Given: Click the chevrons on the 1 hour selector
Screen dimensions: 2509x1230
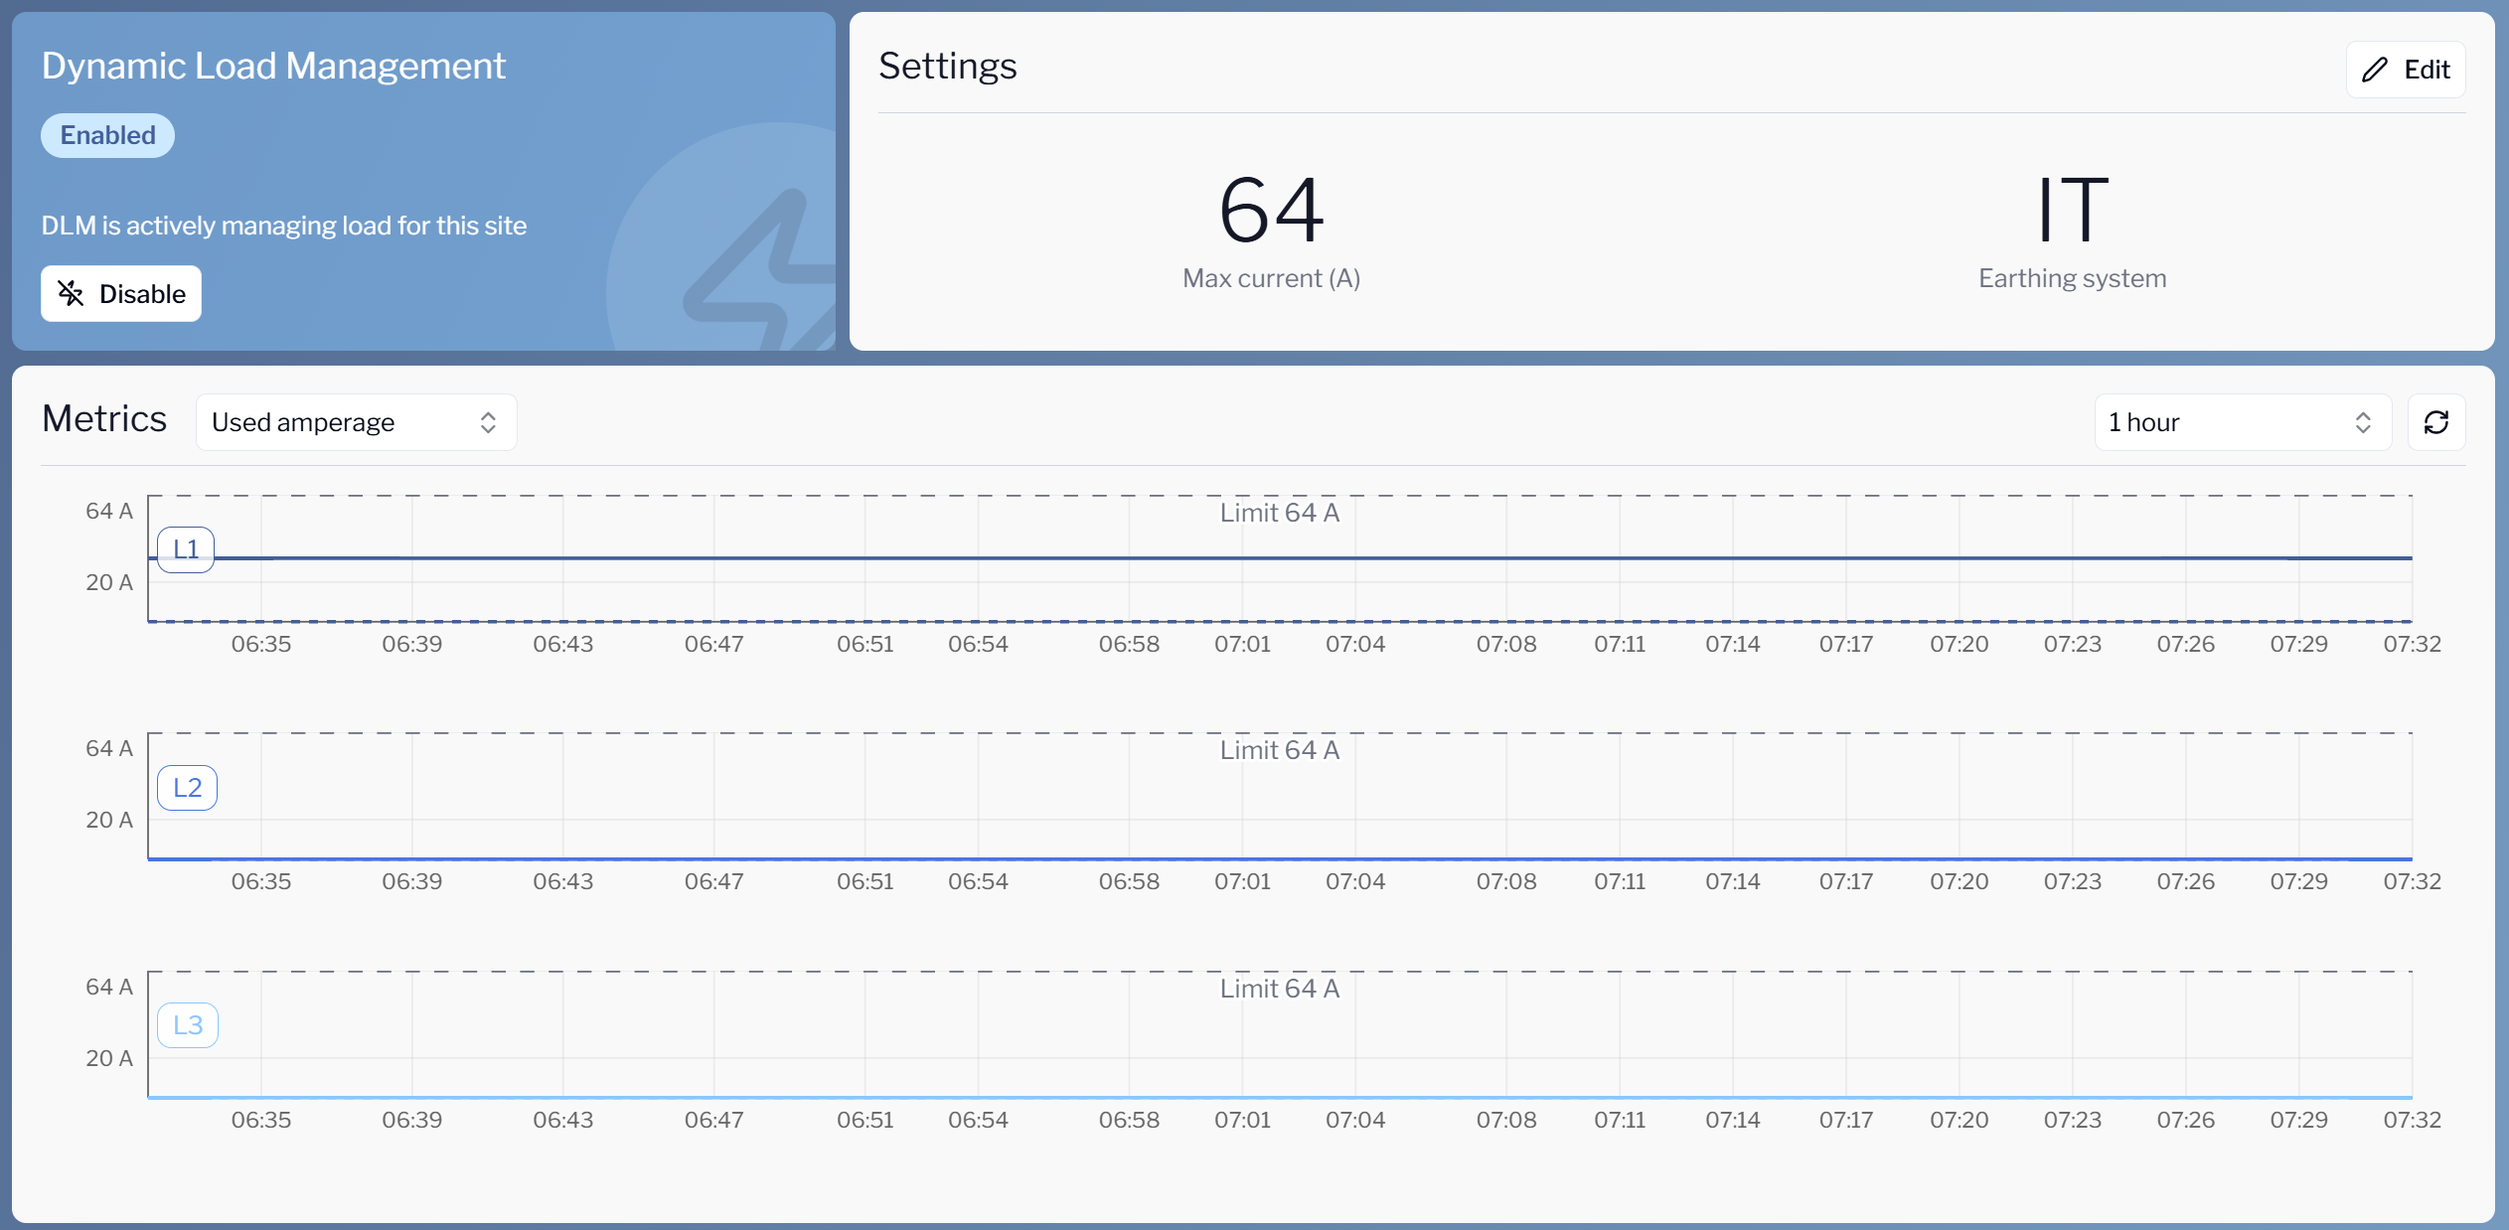Looking at the screenshot, I should pyautogui.click(x=2363, y=422).
